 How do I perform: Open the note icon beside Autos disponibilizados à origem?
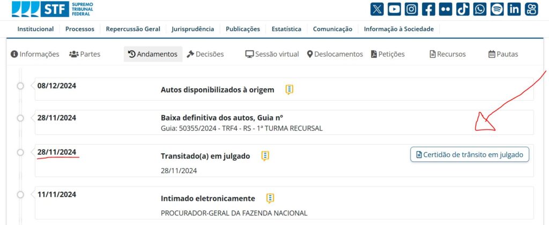coord(289,90)
